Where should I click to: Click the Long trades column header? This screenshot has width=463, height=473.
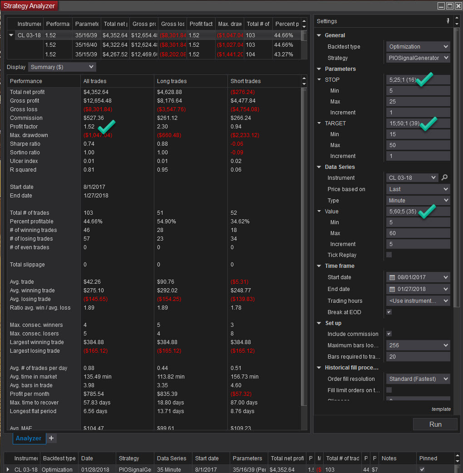pos(191,81)
